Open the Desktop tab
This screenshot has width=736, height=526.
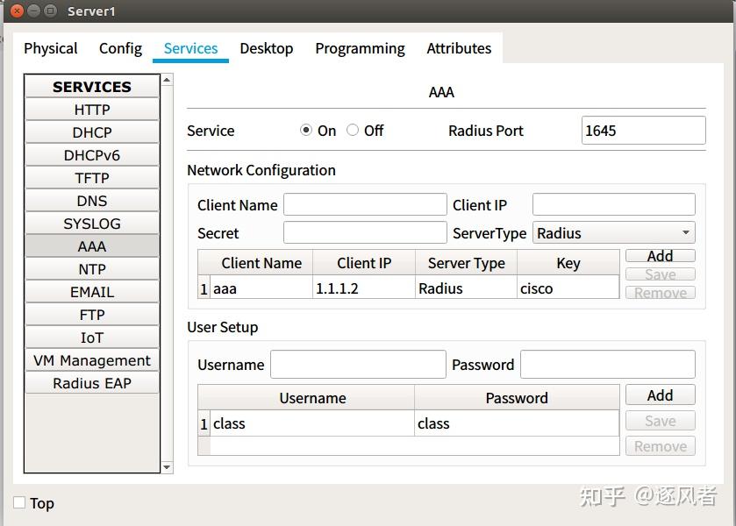tap(266, 48)
